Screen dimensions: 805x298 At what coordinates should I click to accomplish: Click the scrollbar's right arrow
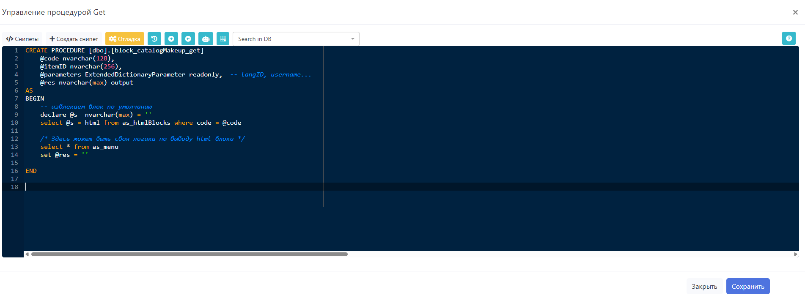point(795,254)
